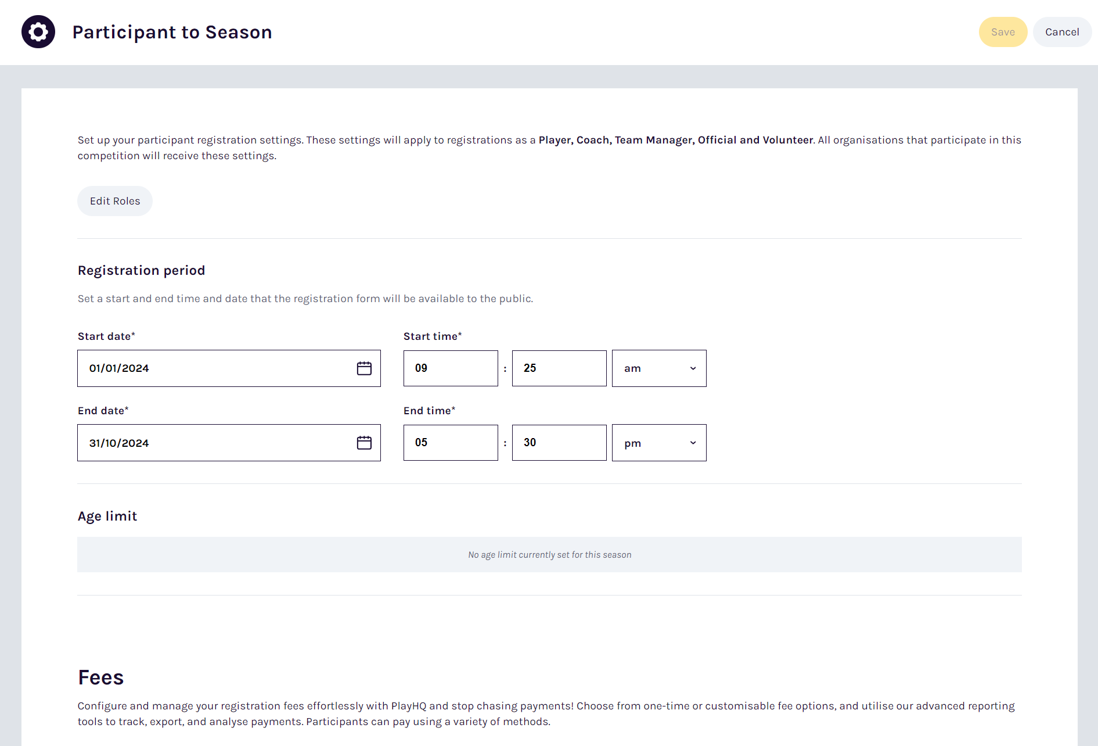Image resolution: width=1098 pixels, height=746 pixels.
Task: Click the start hour field showing 09
Action: (451, 368)
